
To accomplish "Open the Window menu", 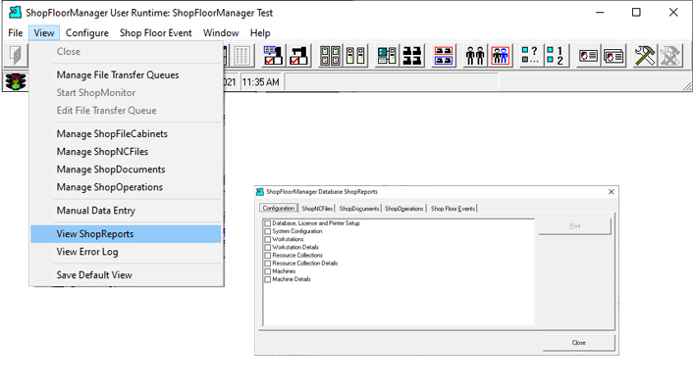I will pos(221,33).
